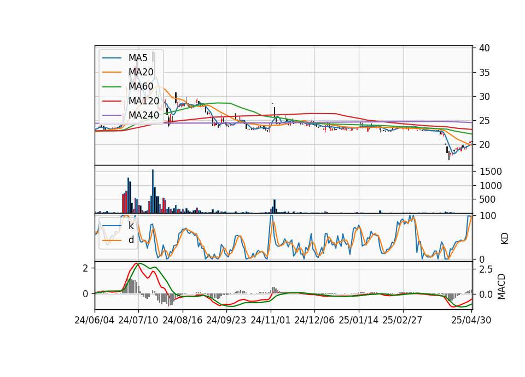Image resolution: width=525 pixels, height=377 pixels.
Task: Click the KD axis value 100
Action: point(487,216)
